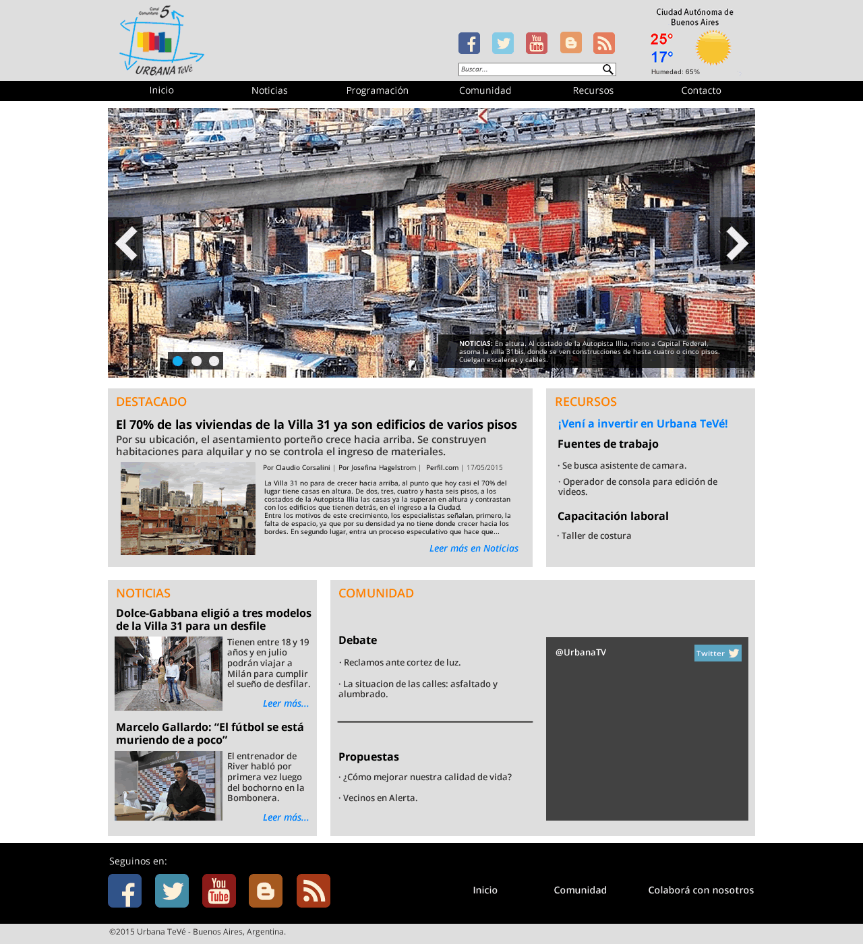
Task: Select the first carousel slide dot
Action: coord(178,361)
